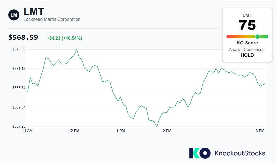This screenshot has height=163, width=276.
Task: Click the $575.56 y-axis label
Action: (19, 49)
